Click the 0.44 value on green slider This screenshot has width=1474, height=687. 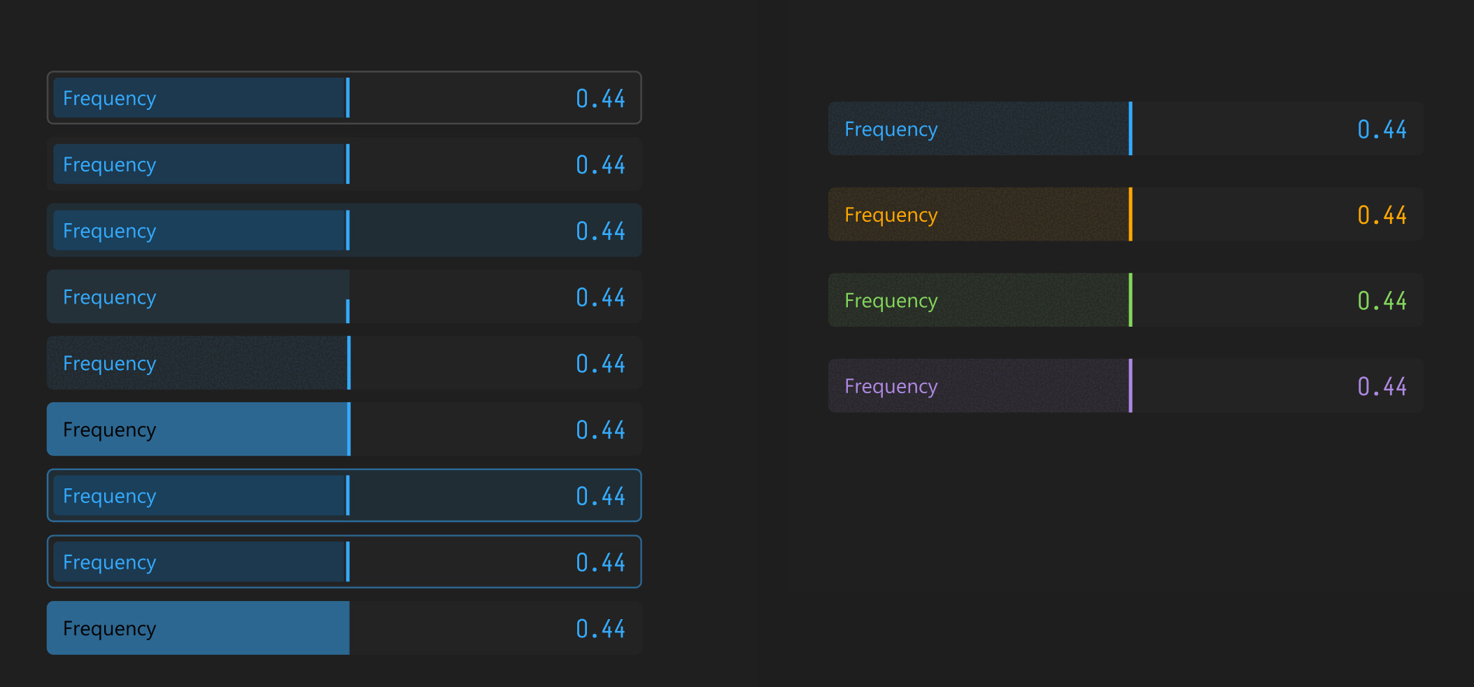point(1381,301)
